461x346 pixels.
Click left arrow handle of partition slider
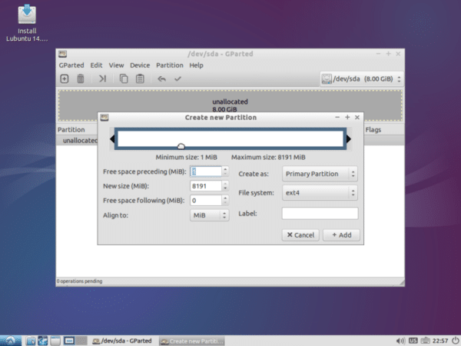(112, 139)
